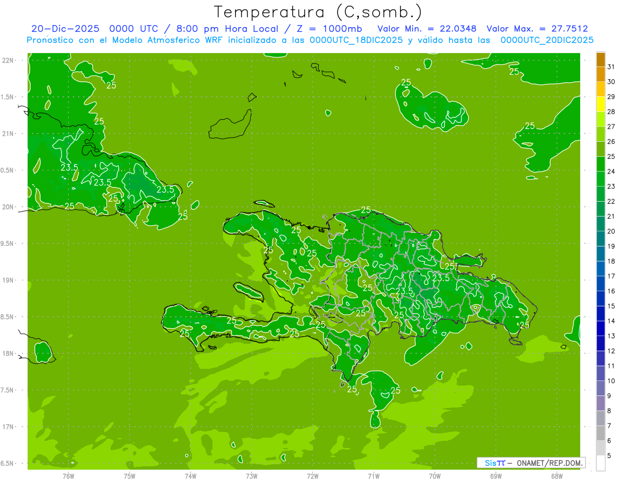Click legend value 31
The width and height of the screenshot is (625, 483).
coord(611,67)
